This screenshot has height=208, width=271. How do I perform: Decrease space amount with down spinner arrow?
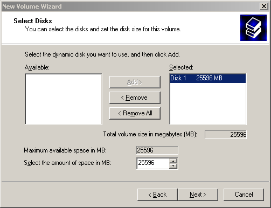point(173,166)
